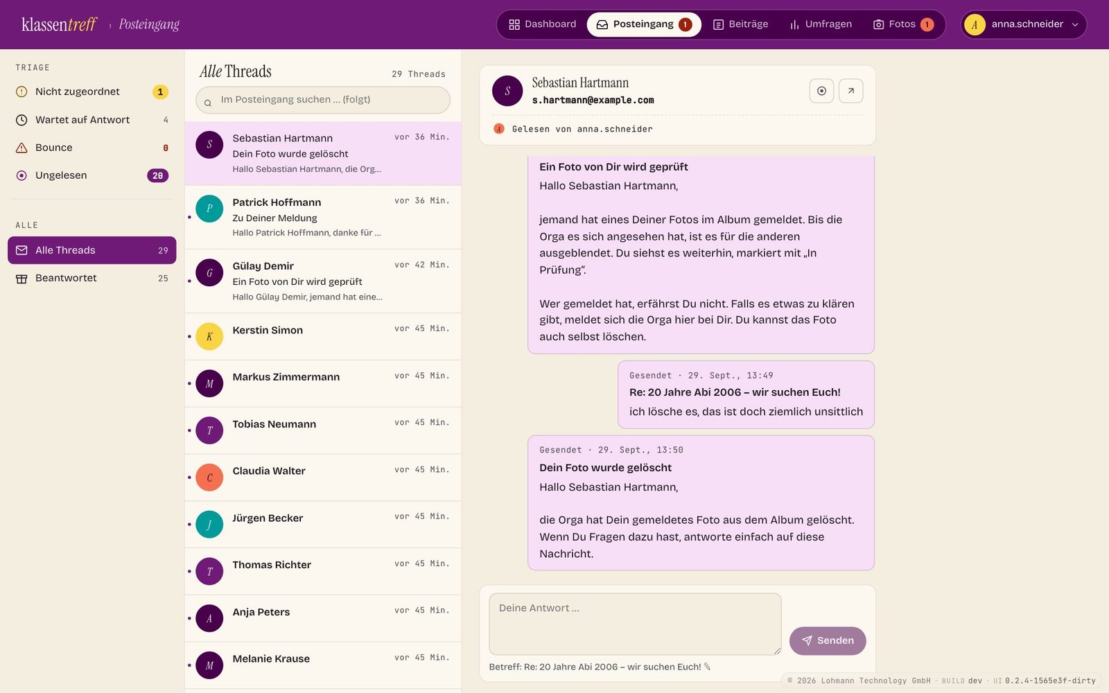Open the Umfragen tab
Viewport: 1109px width, 693px height.
[x=821, y=24]
